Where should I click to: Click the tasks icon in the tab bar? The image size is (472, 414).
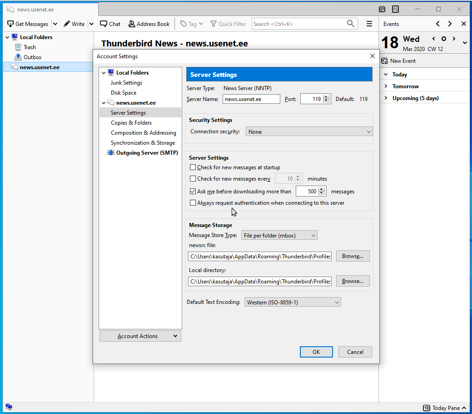coord(395,9)
